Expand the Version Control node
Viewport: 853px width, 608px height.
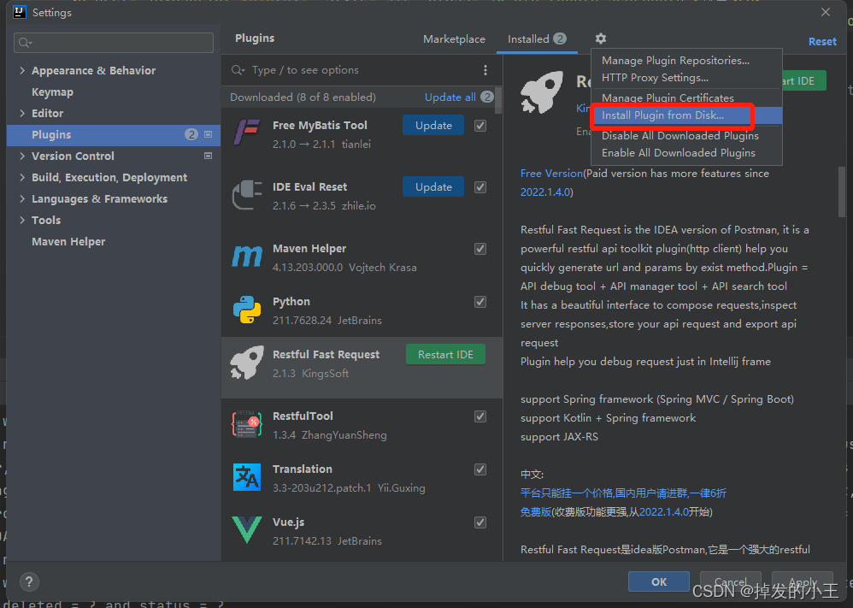(x=22, y=156)
